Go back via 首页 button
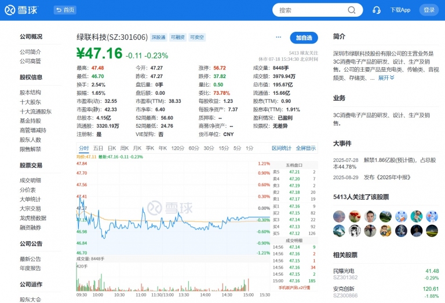The height and width of the screenshot is (303, 445). [65, 10]
